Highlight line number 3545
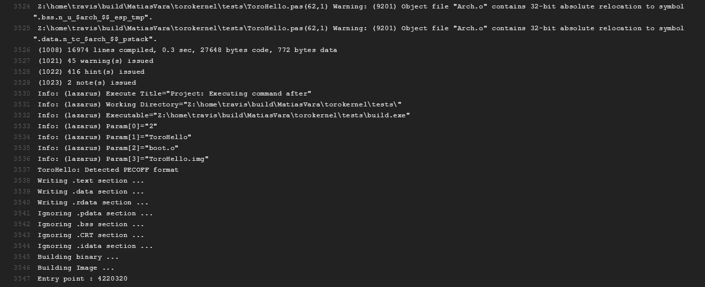The width and height of the screenshot is (705, 287). pos(21,257)
